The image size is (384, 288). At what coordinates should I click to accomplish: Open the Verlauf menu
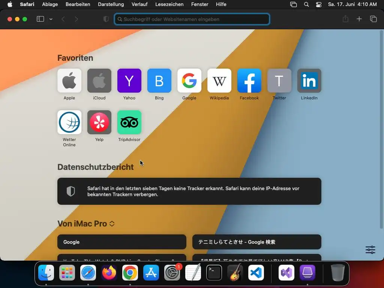[x=139, y=4]
